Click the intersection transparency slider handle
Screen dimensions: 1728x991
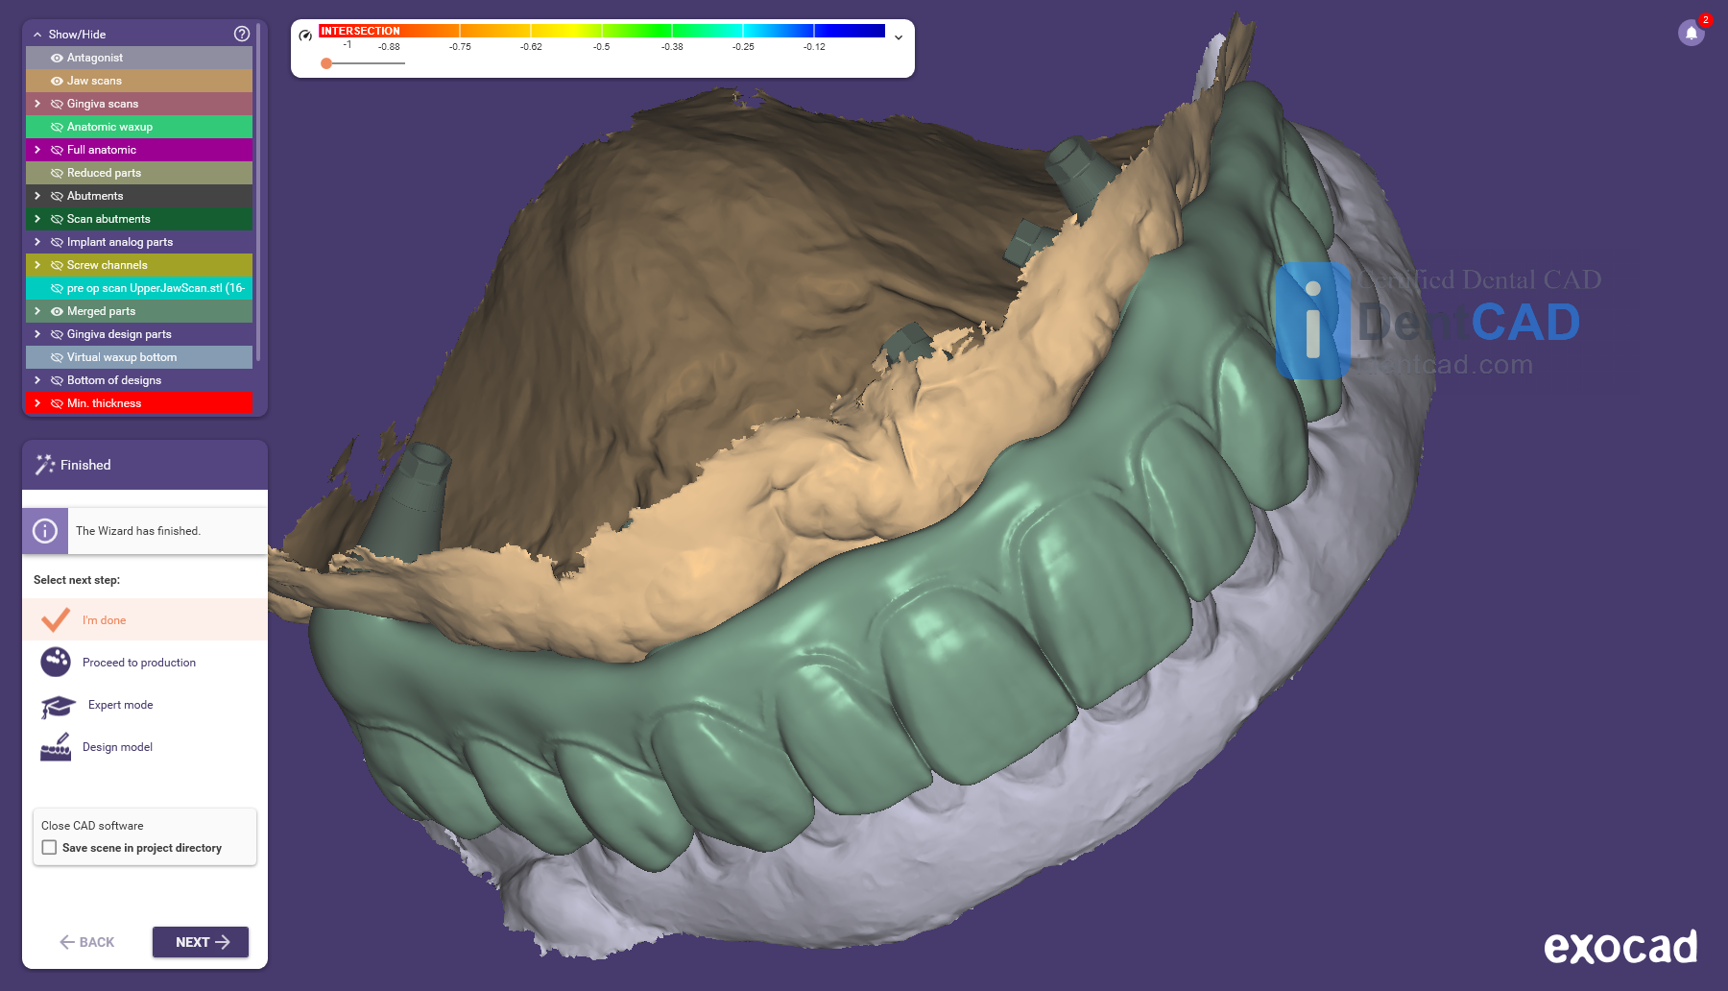(326, 63)
